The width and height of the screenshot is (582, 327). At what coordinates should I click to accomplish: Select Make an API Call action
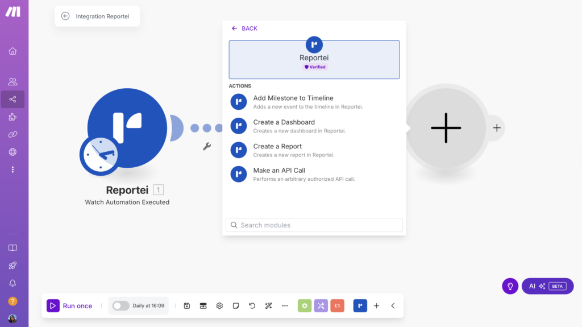pyautogui.click(x=279, y=174)
